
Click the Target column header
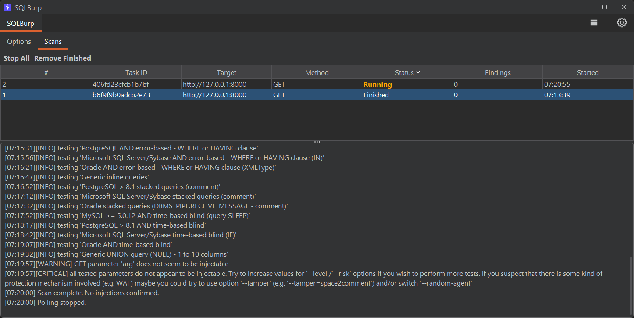click(x=227, y=72)
